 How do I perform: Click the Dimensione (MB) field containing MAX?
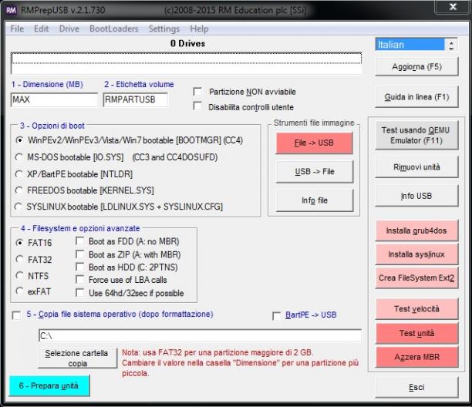(54, 99)
